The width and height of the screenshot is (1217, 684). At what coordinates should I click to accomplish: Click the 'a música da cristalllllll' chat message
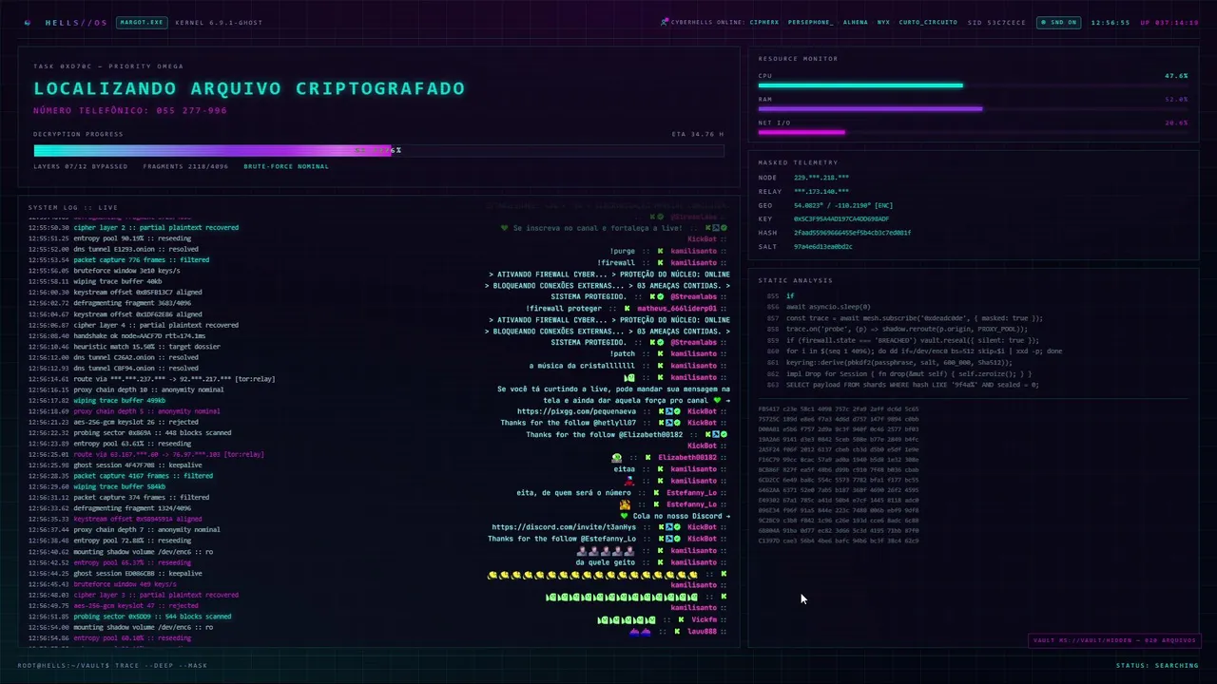coord(582,365)
